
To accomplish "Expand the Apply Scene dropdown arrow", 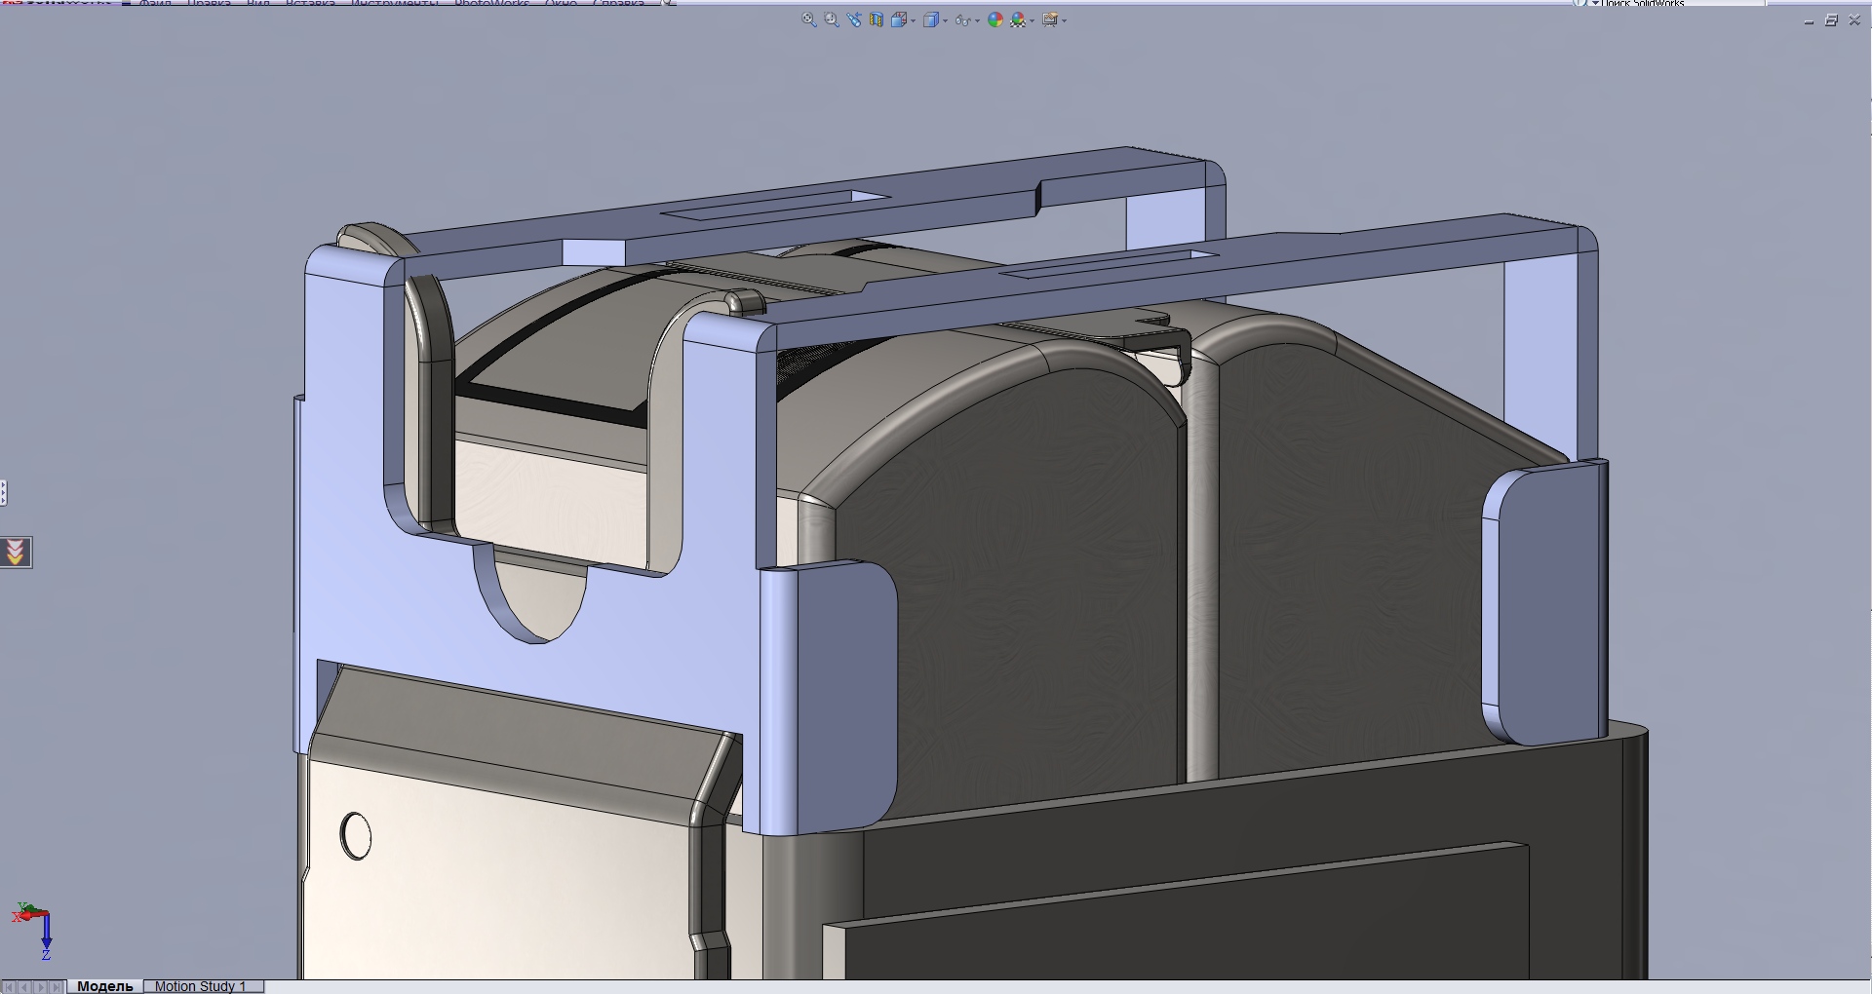I will coord(1032,20).
